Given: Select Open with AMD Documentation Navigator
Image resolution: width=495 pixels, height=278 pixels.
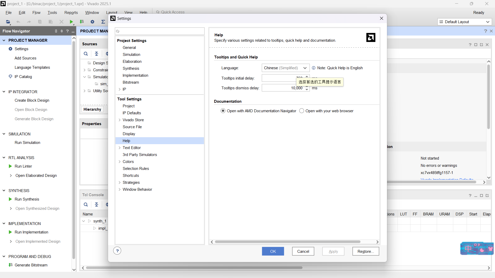Looking at the screenshot, I should [223, 111].
